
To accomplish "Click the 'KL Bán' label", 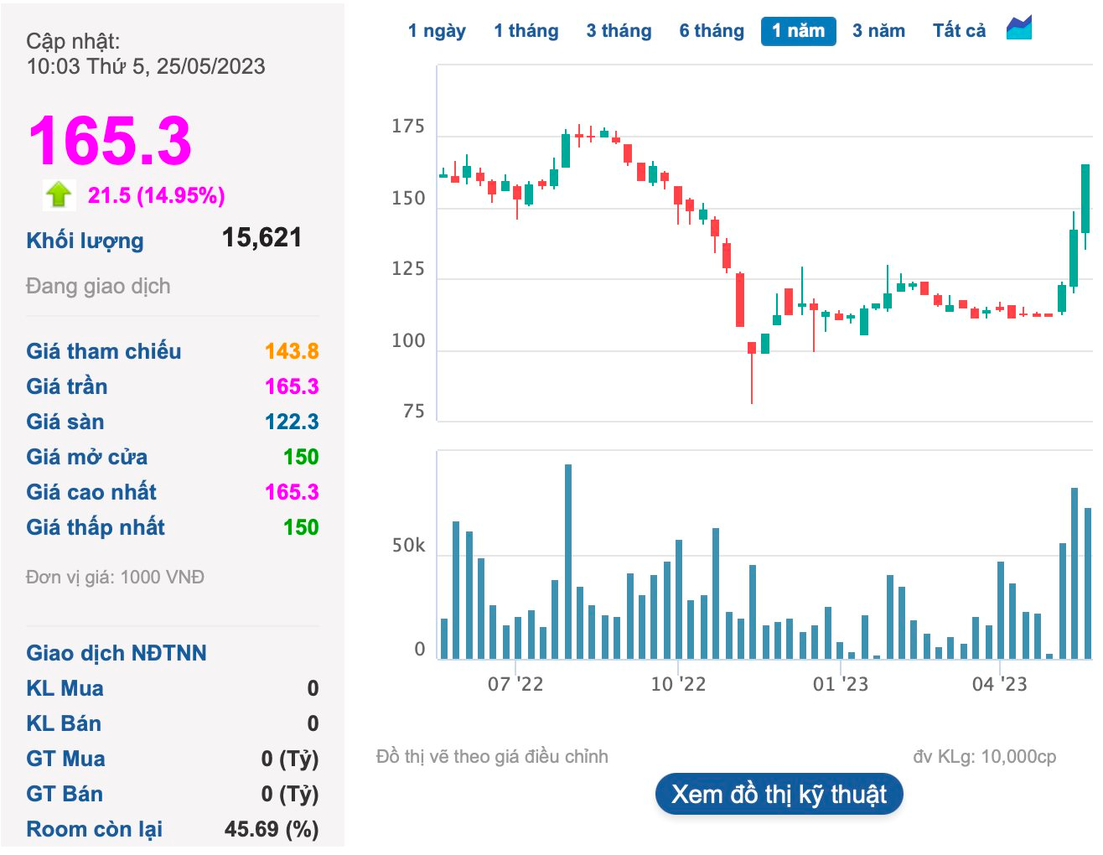I will (x=63, y=723).
